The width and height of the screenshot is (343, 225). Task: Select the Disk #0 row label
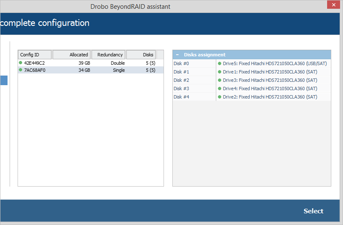[182, 63]
